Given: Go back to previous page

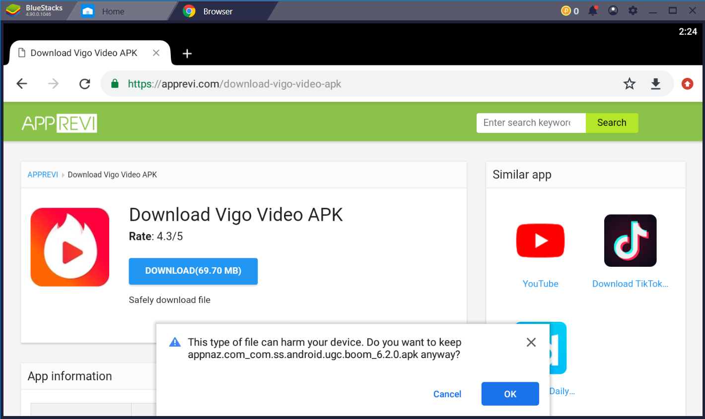Looking at the screenshot, I should 22,84.
